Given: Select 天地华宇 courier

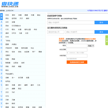Looking at the screenshot, I should click(x=9, y=48).
